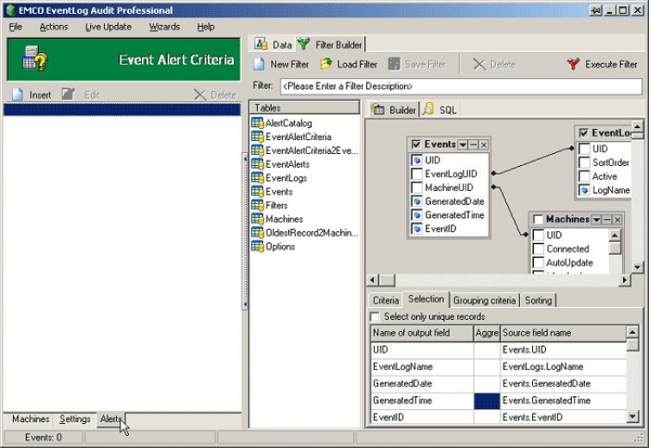649x448 pixels.
Task: Minimize the Events table box
Action: tap(473, 144)
